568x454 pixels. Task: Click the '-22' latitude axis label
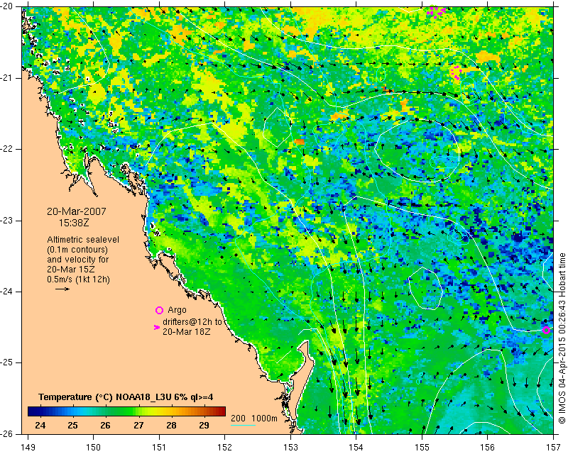point(6,149)
